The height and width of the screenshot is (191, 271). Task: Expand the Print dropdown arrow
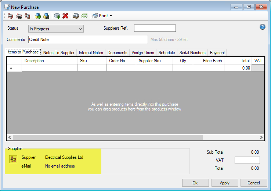pos(111,16)
